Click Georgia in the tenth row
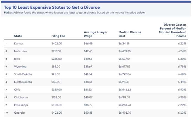This screenshot has height=120, width=192. [x=19, y=113]
